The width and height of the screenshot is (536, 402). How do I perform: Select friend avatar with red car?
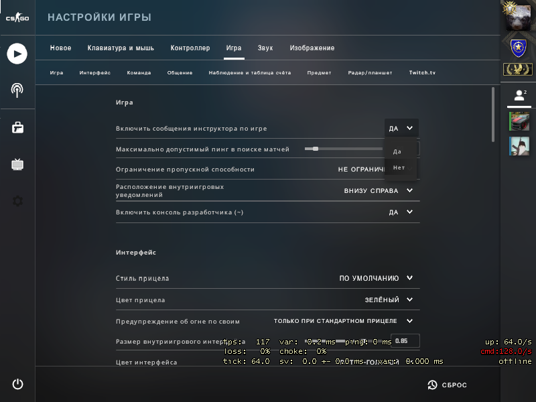[x=519, y=121]
